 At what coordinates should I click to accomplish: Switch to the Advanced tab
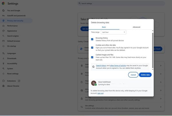point(136,27)
